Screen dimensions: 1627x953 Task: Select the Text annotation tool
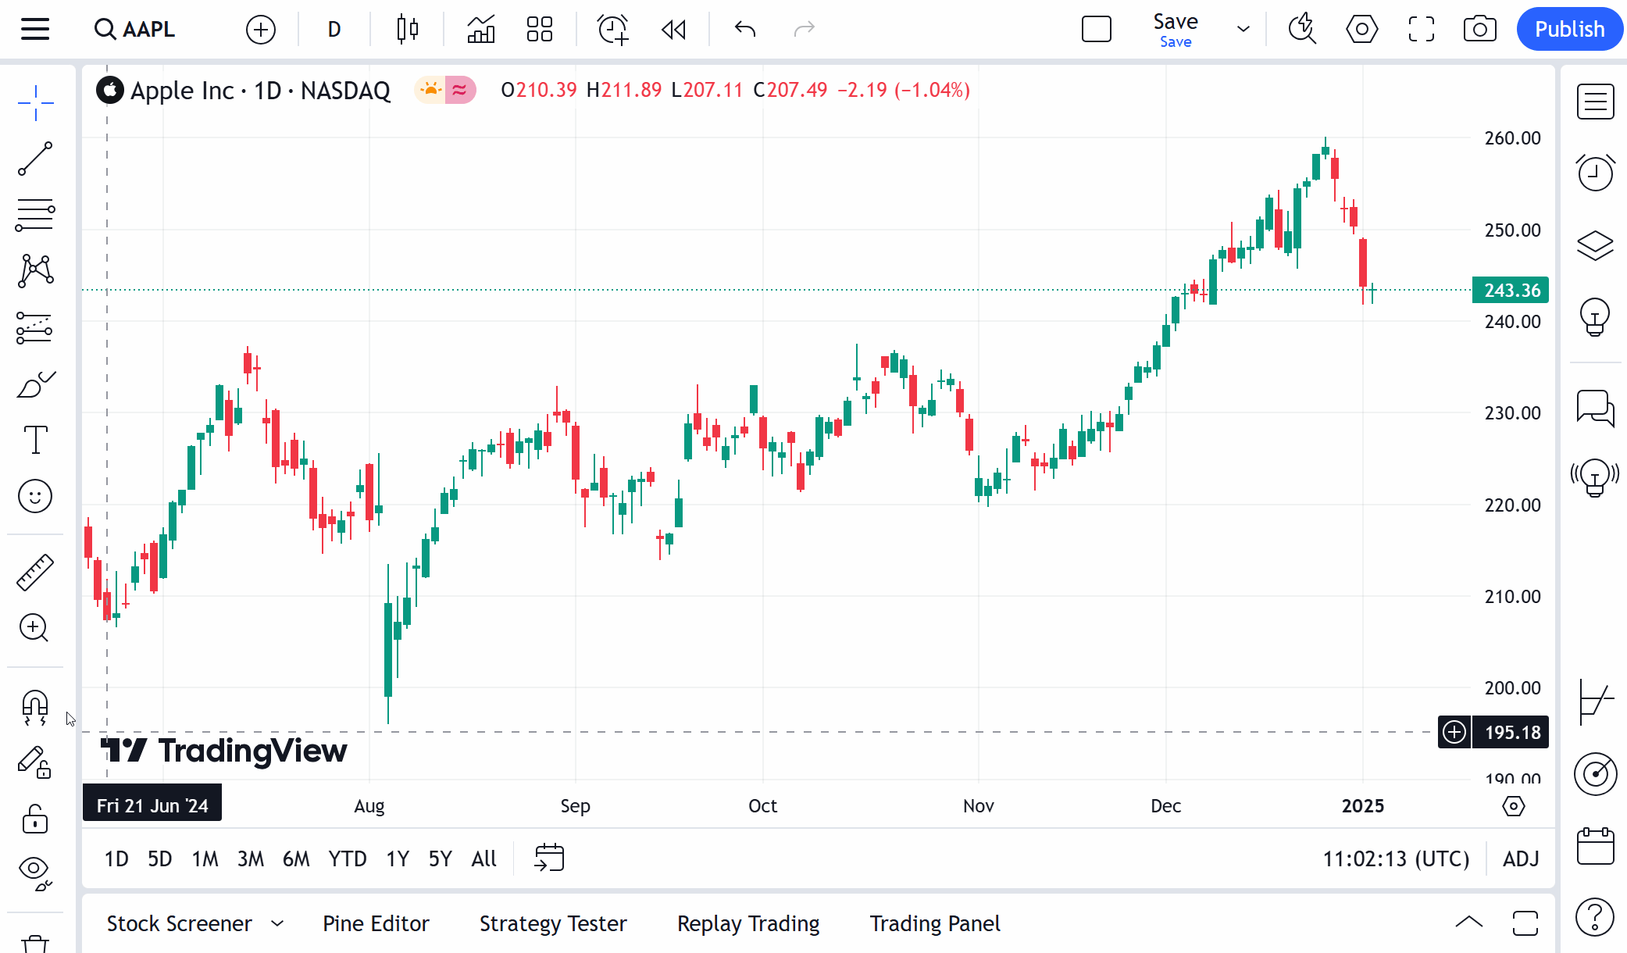click(x=35, y=440)
